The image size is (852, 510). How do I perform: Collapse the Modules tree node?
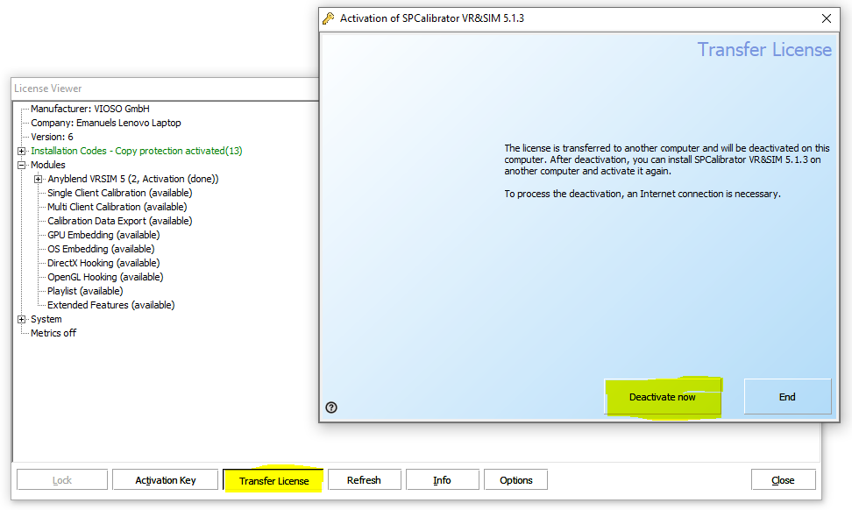click(22, 165)
